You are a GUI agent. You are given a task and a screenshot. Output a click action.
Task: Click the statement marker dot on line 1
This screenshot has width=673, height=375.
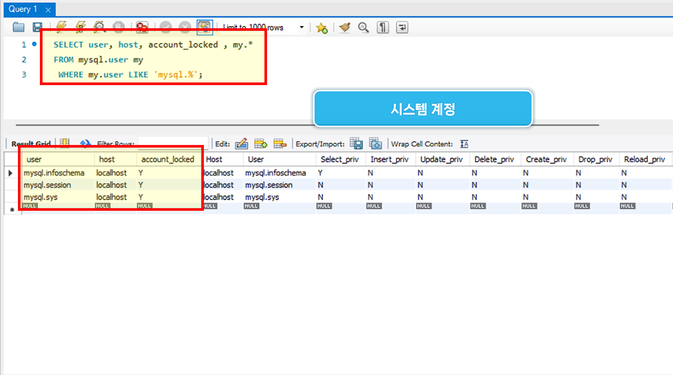point(34,44)
